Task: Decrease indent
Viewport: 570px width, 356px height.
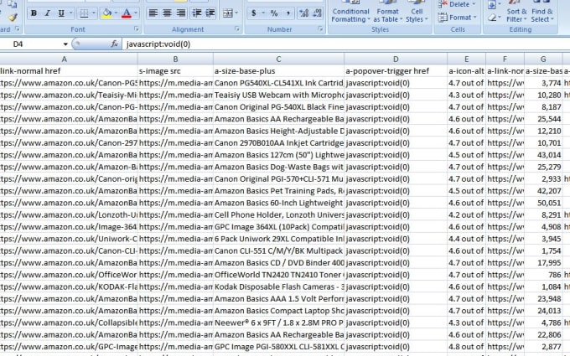Action: tap(197, 13)
